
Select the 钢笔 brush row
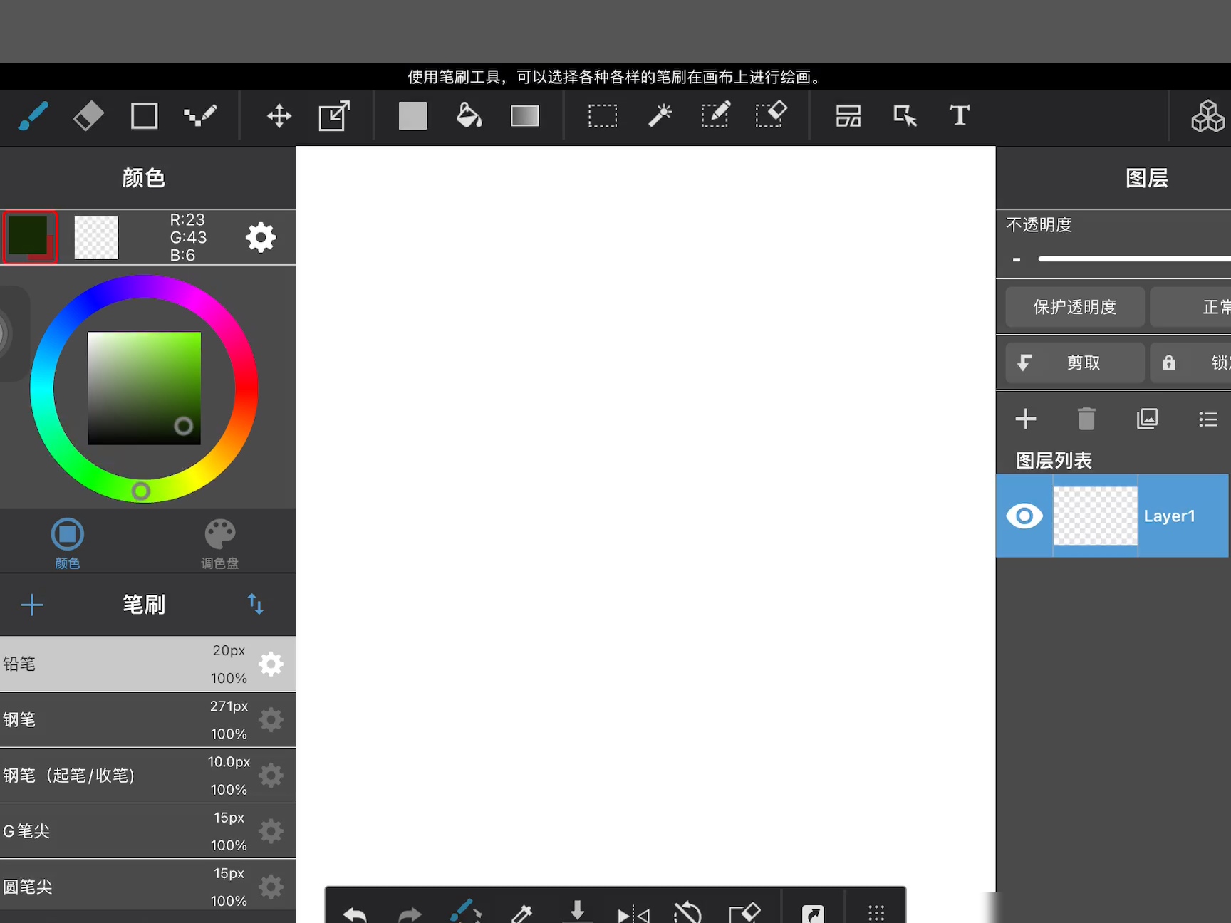147,719
